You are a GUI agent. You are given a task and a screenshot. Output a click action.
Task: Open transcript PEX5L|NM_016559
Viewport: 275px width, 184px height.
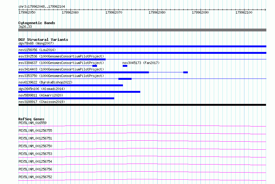(32, 123)
